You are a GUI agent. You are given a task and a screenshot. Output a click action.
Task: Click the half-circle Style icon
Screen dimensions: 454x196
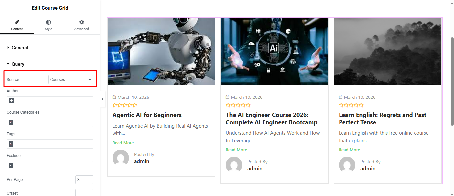[48, 22]
